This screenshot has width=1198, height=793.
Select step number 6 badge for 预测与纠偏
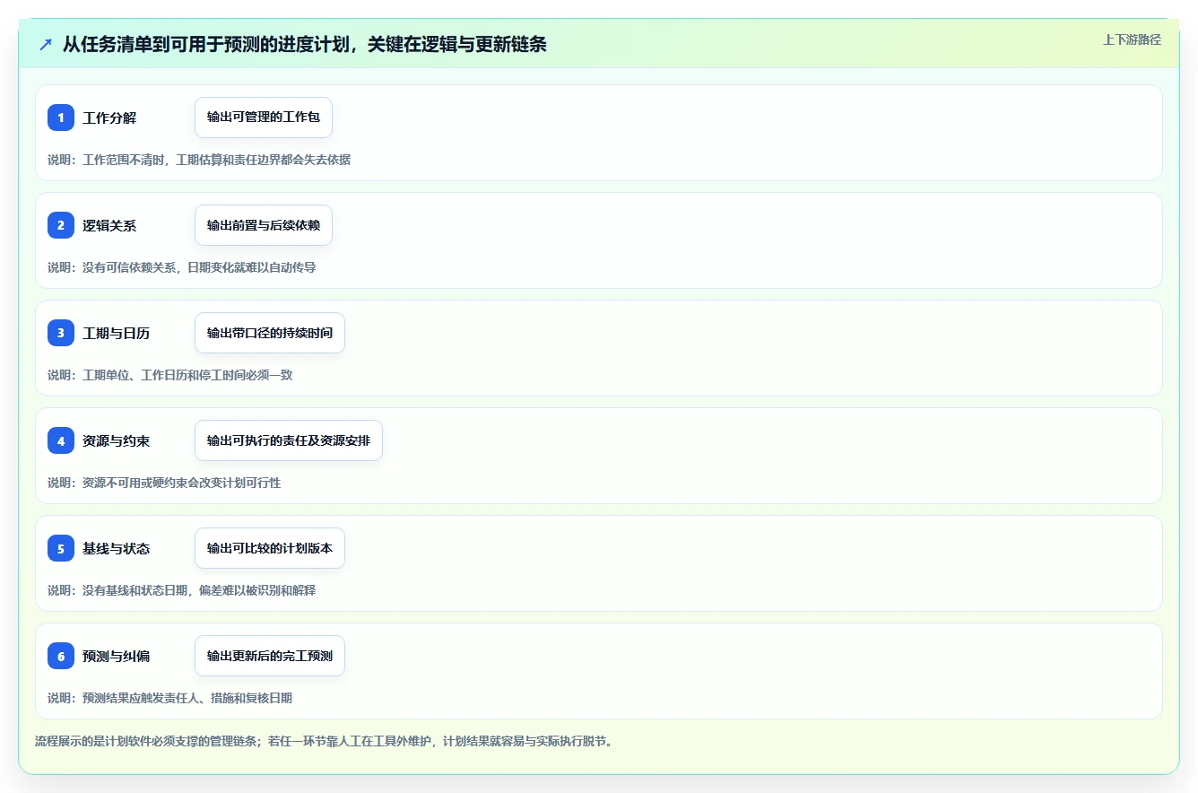point(61,656)
